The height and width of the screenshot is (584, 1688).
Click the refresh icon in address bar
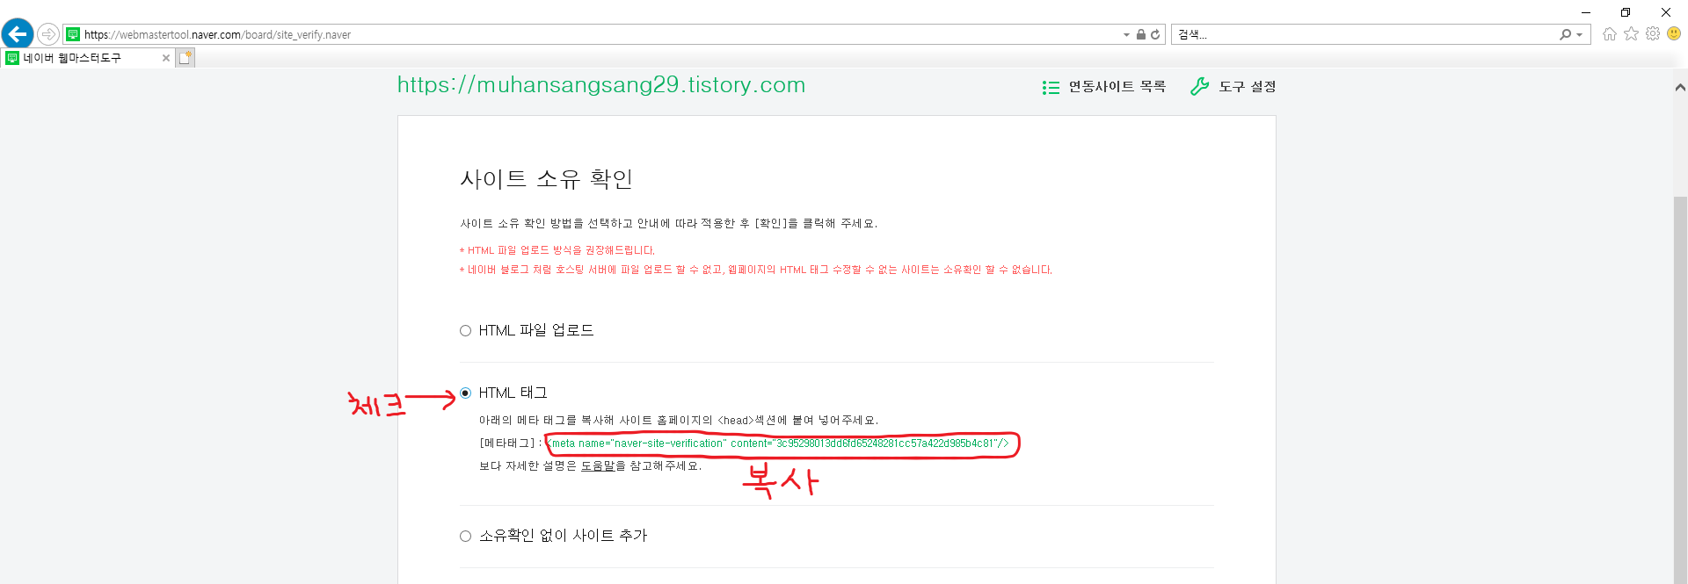[1155, 34]
